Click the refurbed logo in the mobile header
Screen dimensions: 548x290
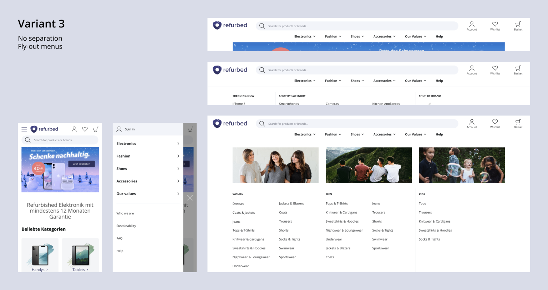tap(44, 129)
